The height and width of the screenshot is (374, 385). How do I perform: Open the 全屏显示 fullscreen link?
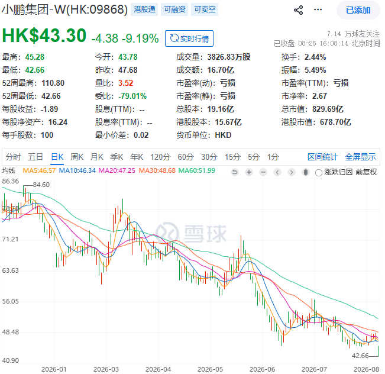pyautogui.click(x=360, y=157)
